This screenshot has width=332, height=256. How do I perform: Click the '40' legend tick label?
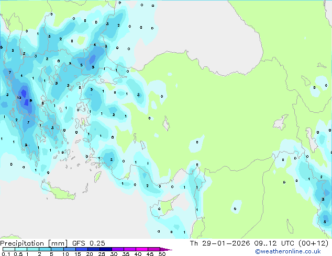click(138, 254)
